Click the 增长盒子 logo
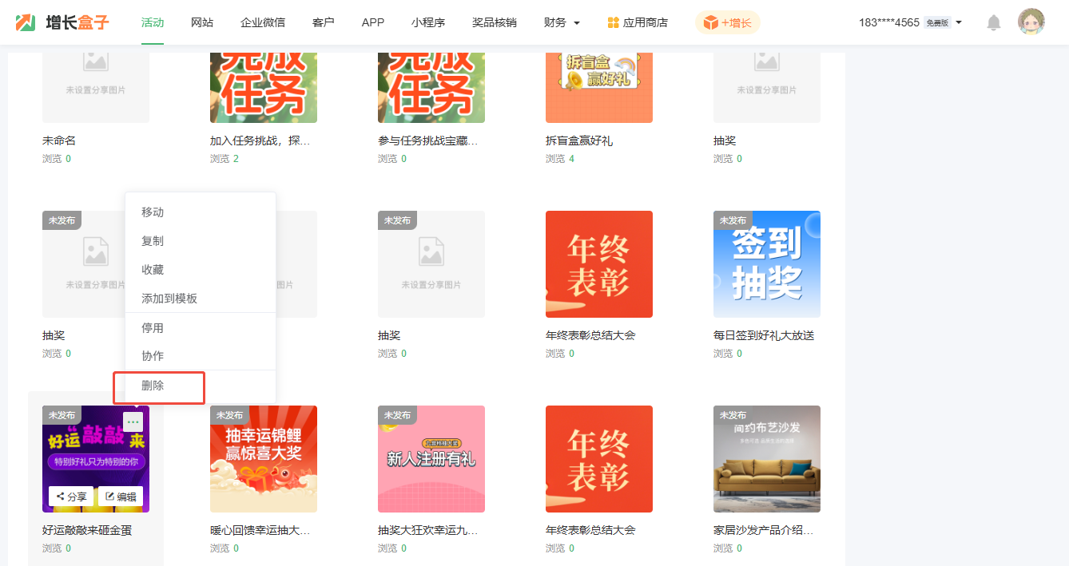Screen dimensions: 1069x566 coord(62,22)
